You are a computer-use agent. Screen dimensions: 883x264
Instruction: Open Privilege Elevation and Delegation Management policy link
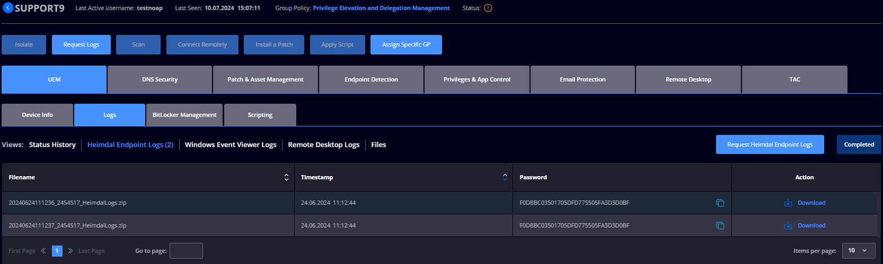381,8
